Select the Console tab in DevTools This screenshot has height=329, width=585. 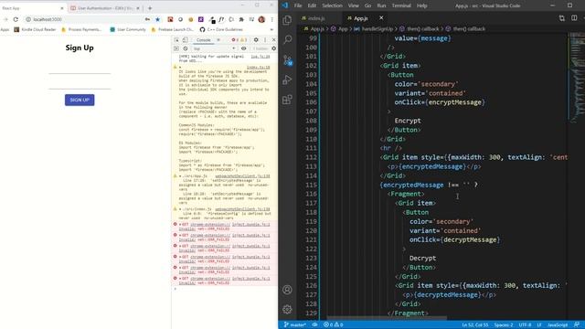(x=203, y=40)
